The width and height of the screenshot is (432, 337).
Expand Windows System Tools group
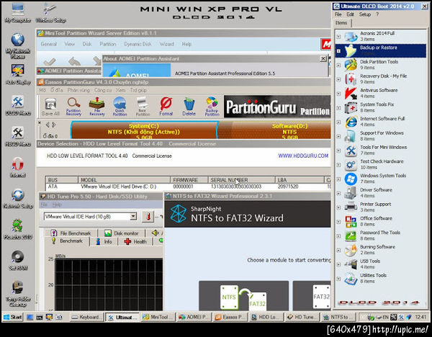[338, 179]
